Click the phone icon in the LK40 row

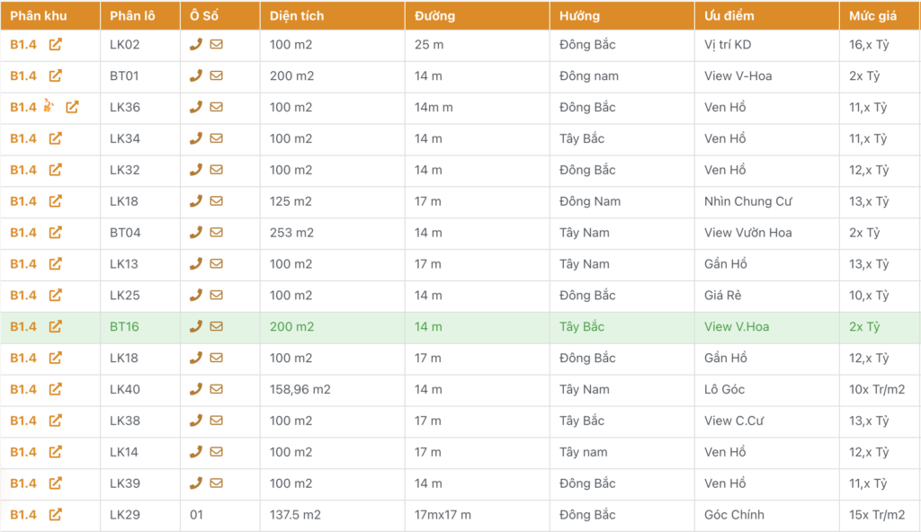[x=196, y=389]
